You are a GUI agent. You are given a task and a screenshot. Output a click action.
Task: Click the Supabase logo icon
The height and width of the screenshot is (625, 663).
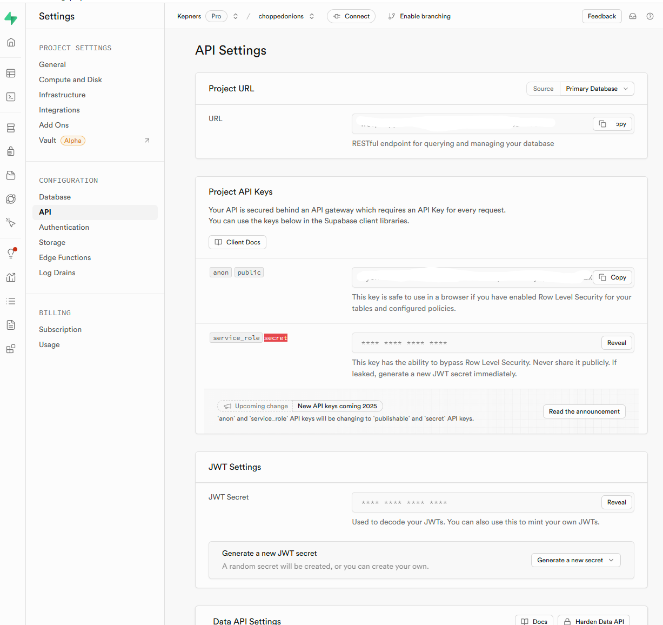point(11,18)
